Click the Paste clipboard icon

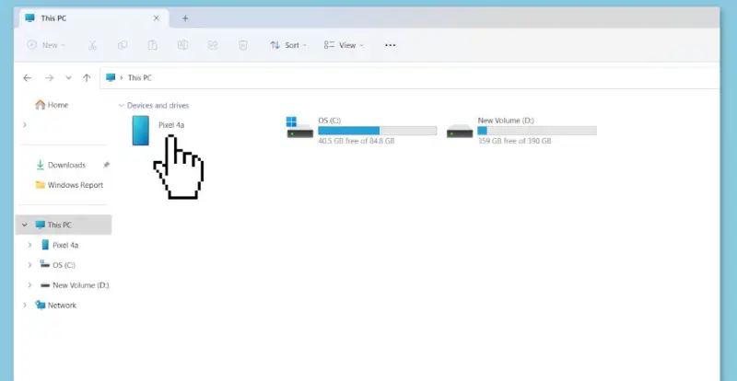point(152,45)
